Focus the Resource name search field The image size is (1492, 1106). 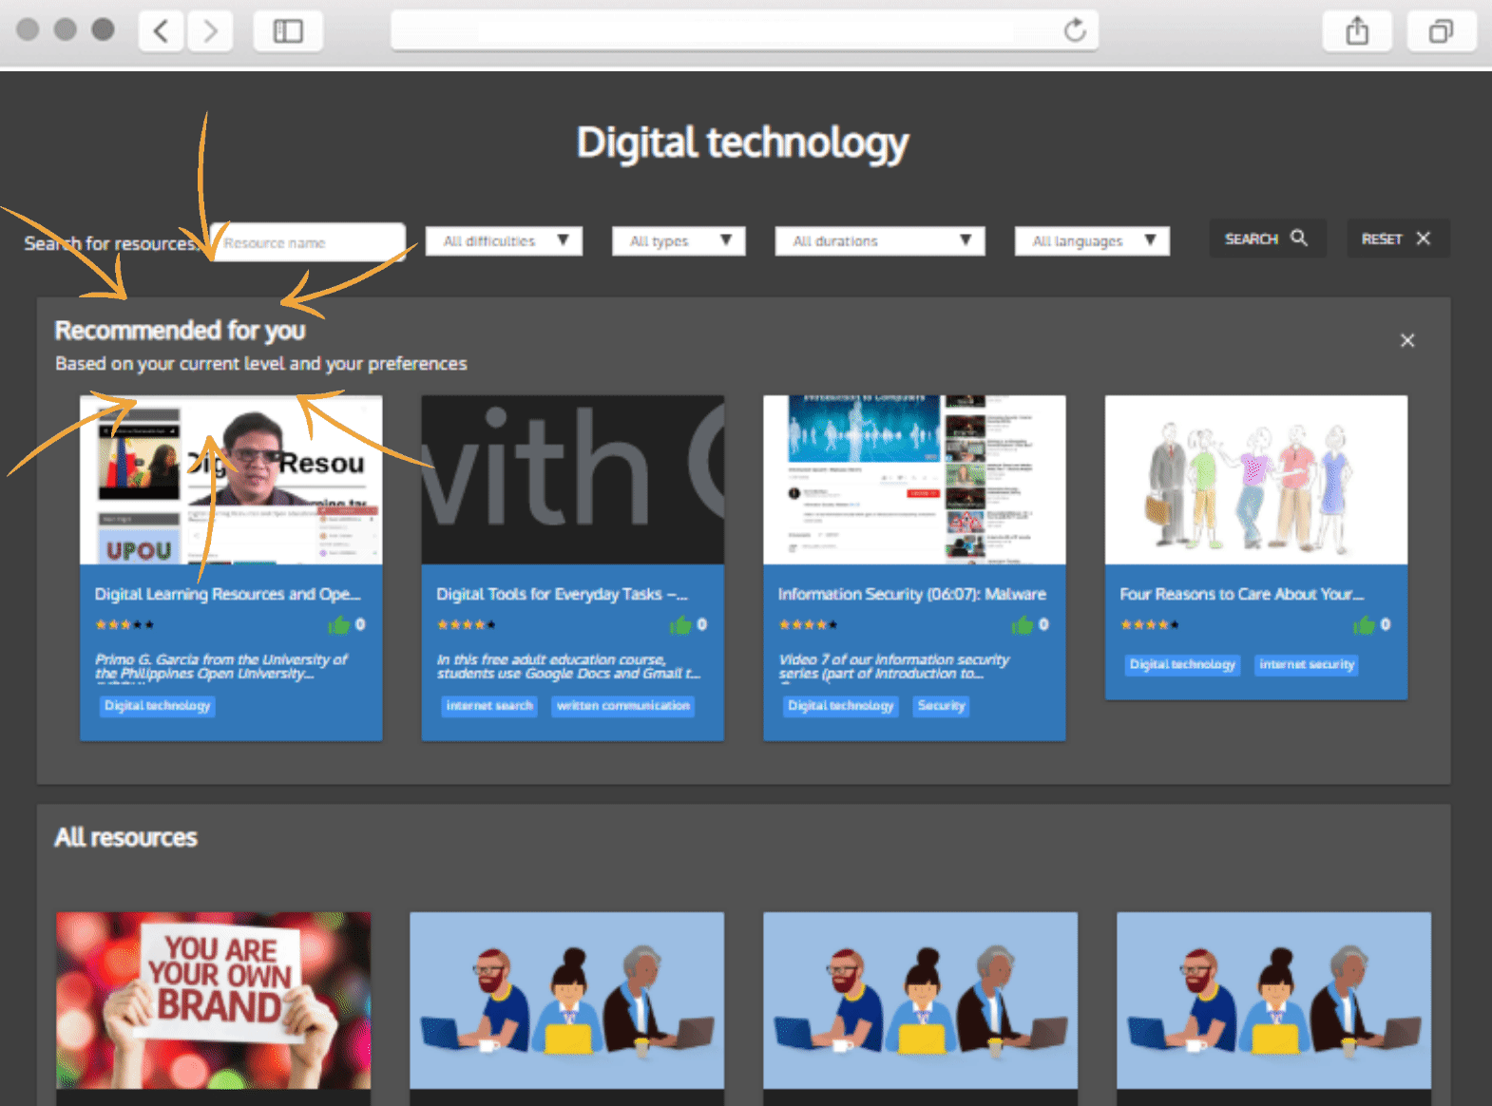[x=308, y=242]
